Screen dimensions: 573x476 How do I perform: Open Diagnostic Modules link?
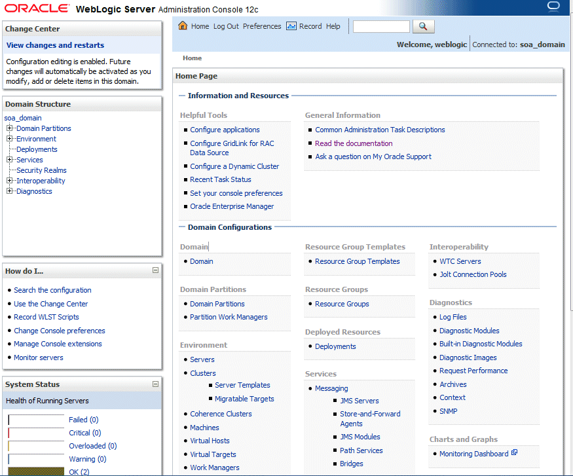(470, 331)
